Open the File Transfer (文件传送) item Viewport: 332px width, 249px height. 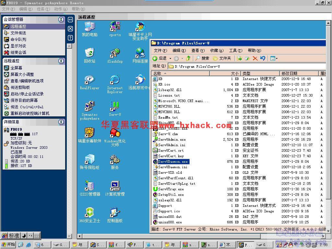coord(18,33)
